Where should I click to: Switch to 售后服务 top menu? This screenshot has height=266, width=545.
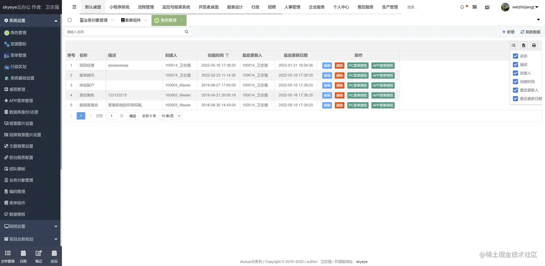(365, 7)
